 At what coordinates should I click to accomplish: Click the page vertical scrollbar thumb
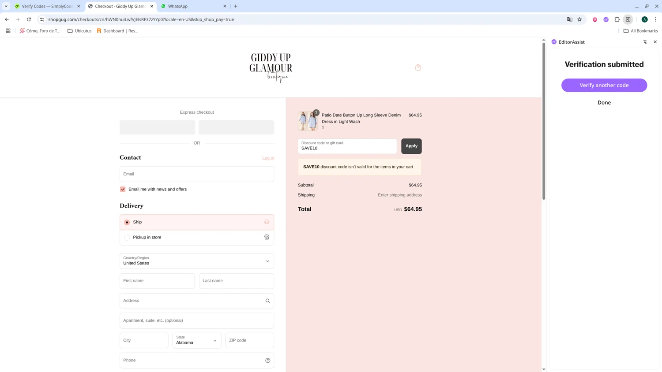pos(544,121)
